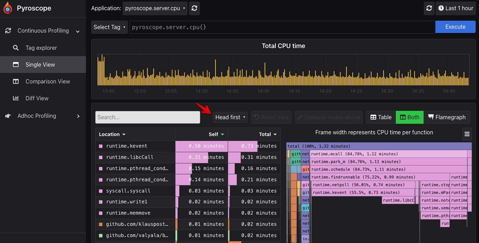Click the green square beside github.com/valyala
The image size is (479, 243).
101,235
